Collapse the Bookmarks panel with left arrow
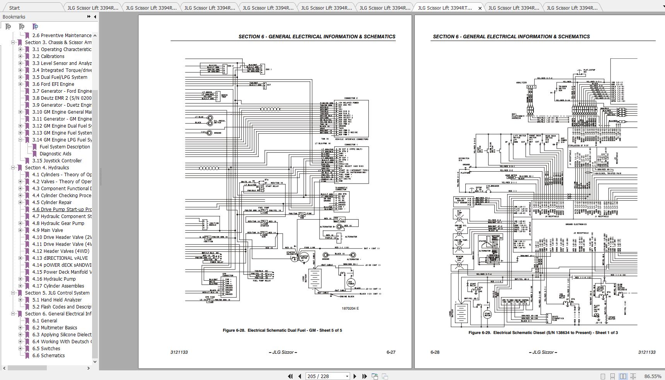The height and width of the screenshot is (380, 665). [95, 17]
